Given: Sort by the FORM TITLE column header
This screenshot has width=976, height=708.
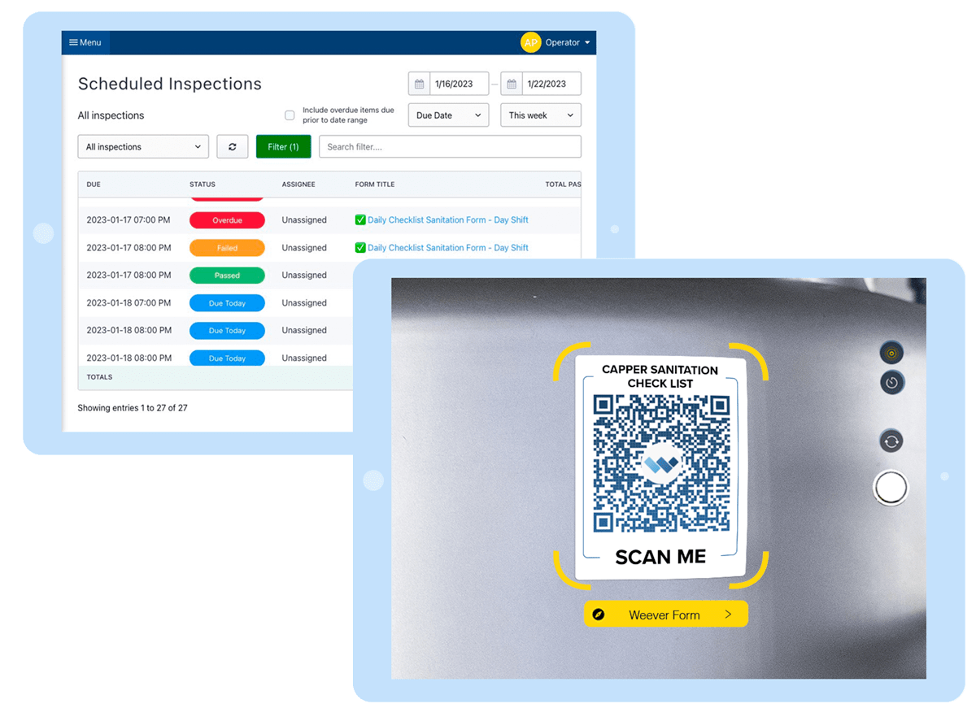Looking at the screenshot, I should pos(375,185).
